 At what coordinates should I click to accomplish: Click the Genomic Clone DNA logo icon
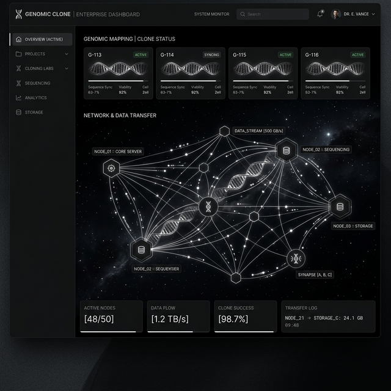(x=18, y=14)
